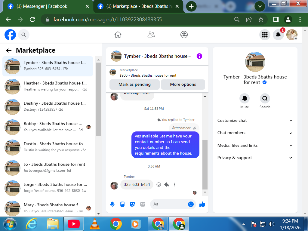Click Mark as pending button
The image size is (308, 231).
[134, 85]
